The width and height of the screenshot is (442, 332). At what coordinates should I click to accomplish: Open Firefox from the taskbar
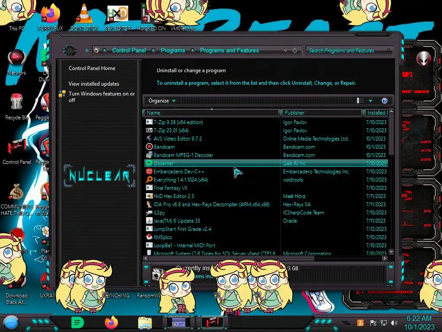click(111, 322)
